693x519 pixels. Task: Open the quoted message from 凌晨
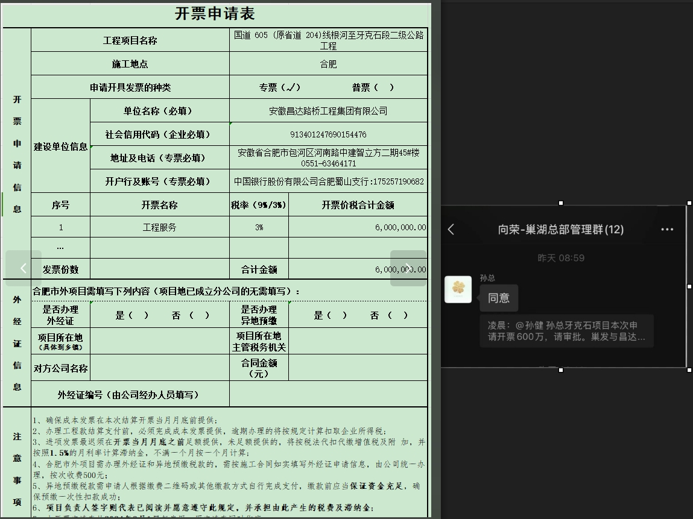(566, 331)
